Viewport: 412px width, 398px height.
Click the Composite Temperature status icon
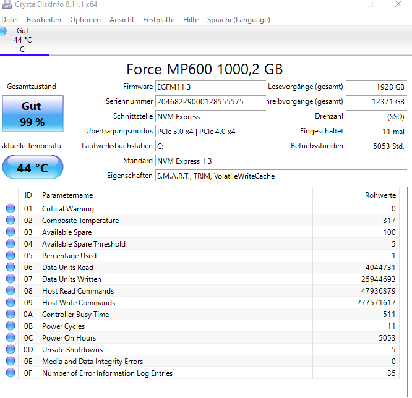click(11, 220)
